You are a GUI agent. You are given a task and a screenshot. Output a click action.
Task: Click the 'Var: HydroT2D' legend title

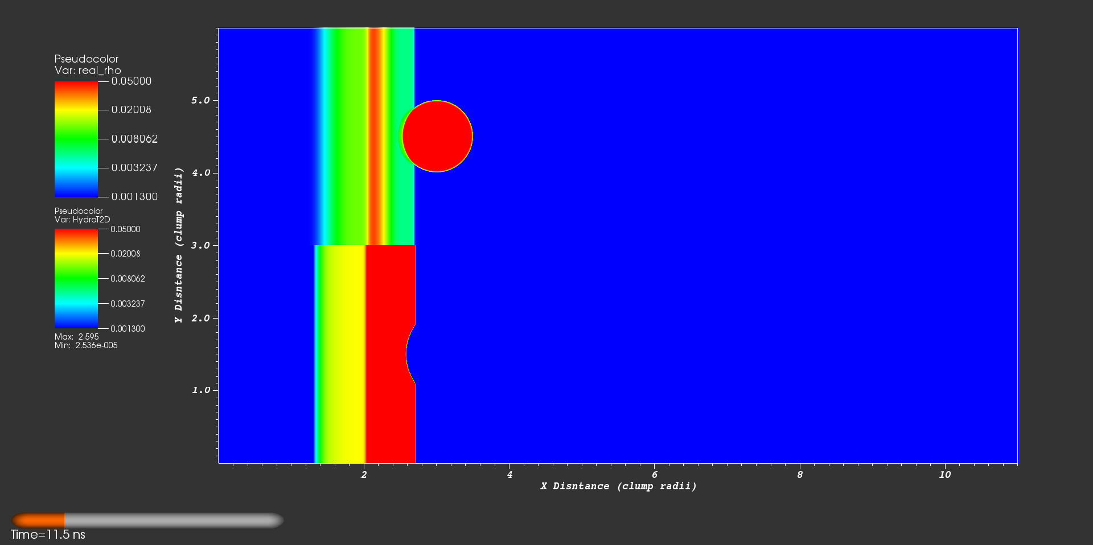(x=83, y=220)
